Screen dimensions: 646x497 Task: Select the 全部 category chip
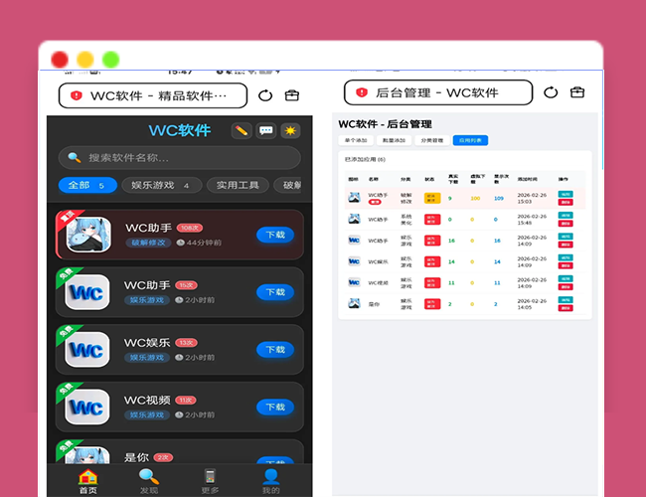87,186
